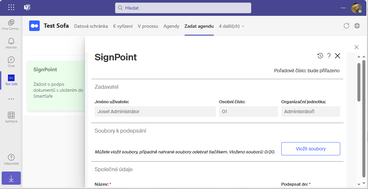This screenshot has height=189, width=368.
Task: Click the Osobní číslo field
Action: click(248, 111)
